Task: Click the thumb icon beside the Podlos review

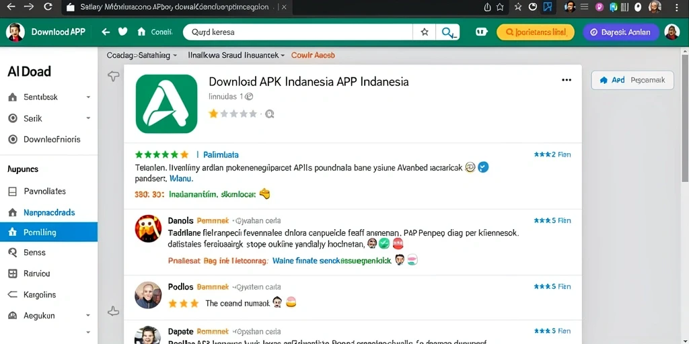Action: [x=113, y=312]
